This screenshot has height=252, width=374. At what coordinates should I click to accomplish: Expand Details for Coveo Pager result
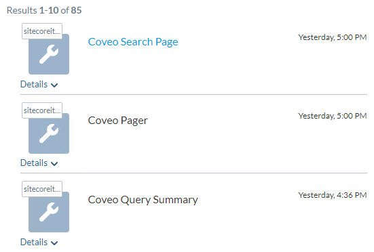(39, 163)
